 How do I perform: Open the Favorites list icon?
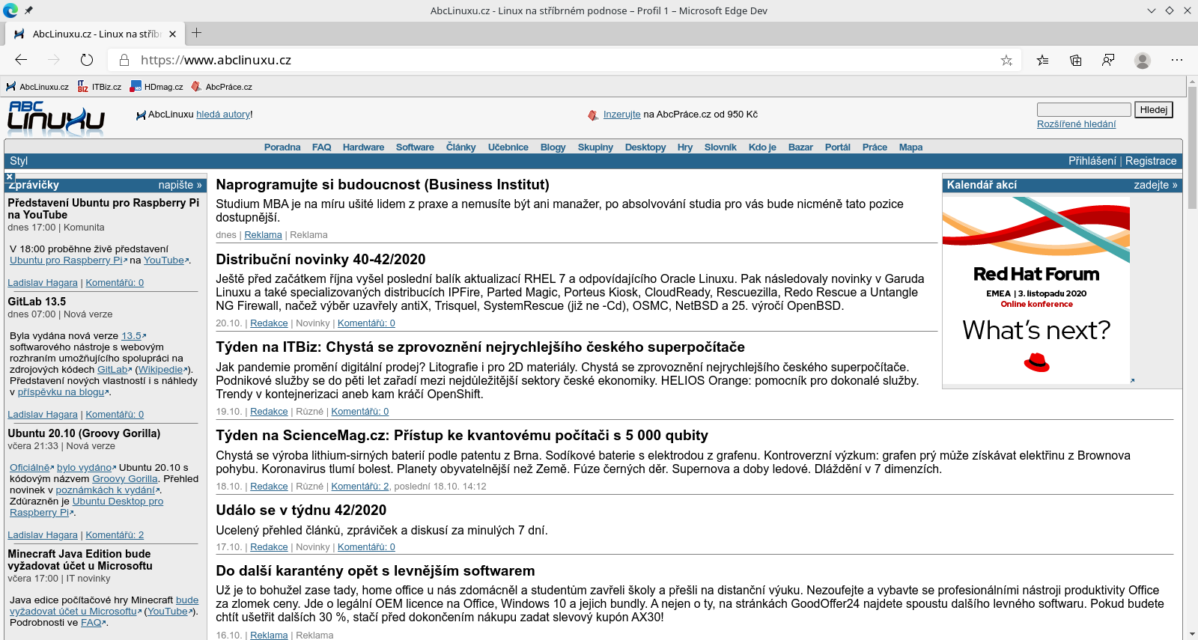point(1042,60)
